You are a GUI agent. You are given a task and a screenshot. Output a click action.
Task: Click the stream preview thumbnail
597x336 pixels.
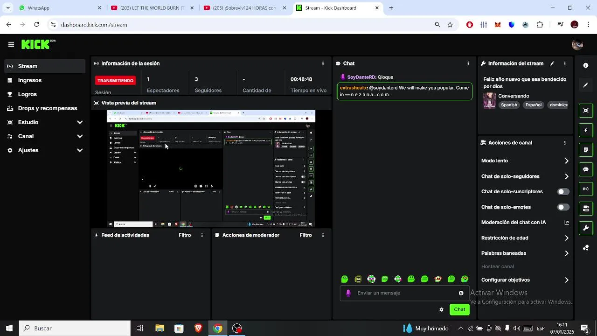pos(211,168)
